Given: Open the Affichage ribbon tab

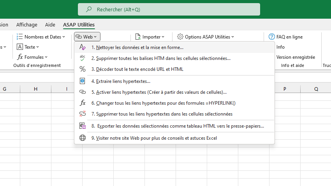Looking at the screenshot, I should click(x=27, y=25).
